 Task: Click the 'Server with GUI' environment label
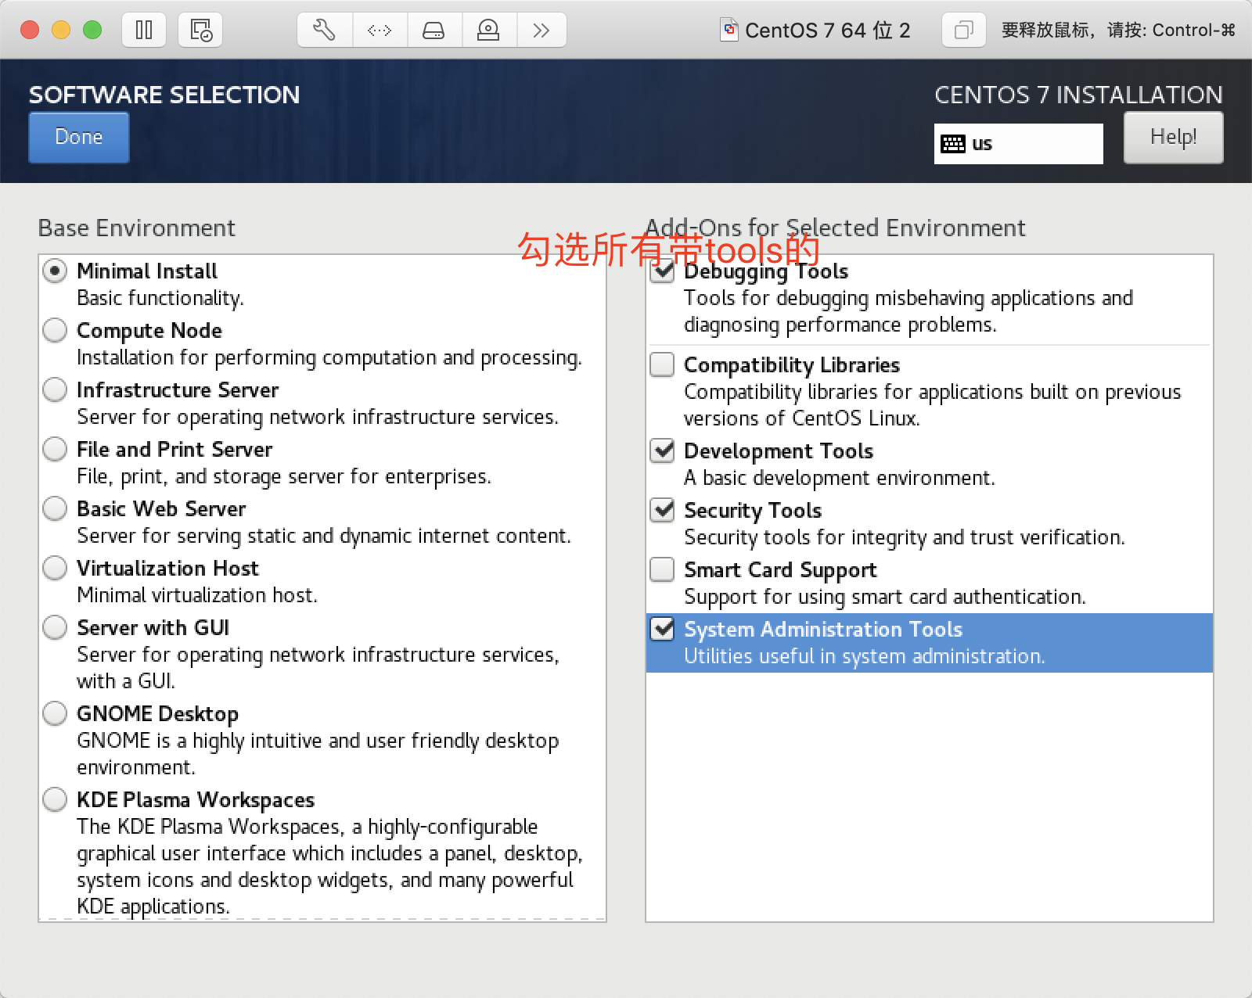(x=153, y=628)
